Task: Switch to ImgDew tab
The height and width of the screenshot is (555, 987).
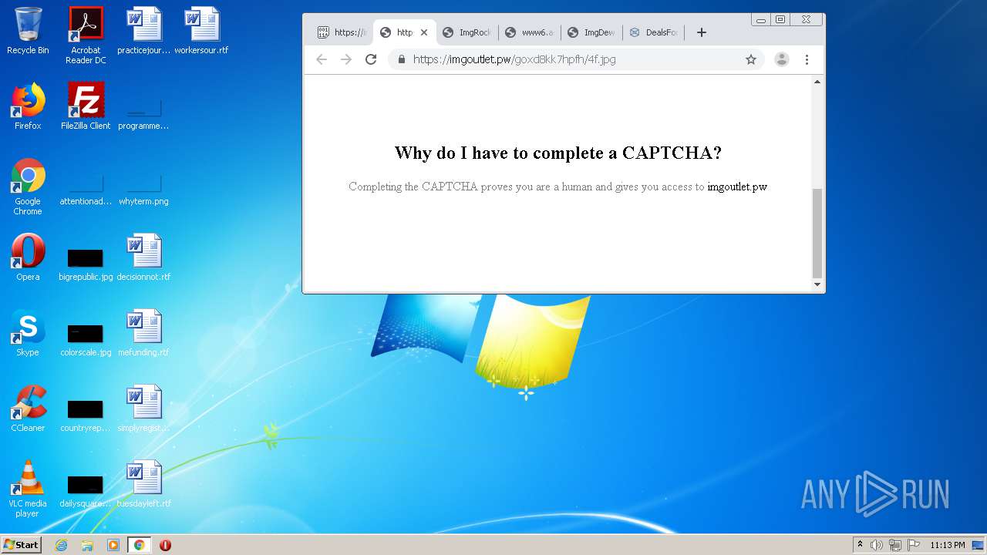Action: click(x=591, y=32)
